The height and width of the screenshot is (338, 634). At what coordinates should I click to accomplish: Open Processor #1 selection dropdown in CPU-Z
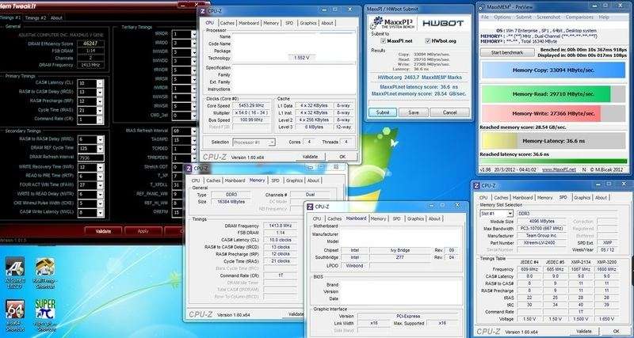[x=272, y=142]
